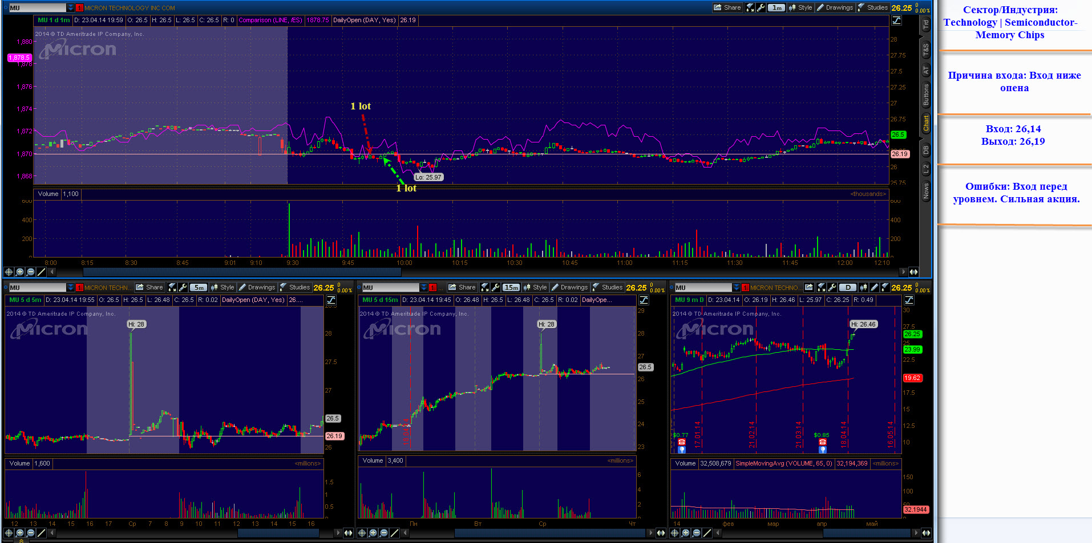
Task: Change the D timeframe button on daily chart
Action: (848, 287)
